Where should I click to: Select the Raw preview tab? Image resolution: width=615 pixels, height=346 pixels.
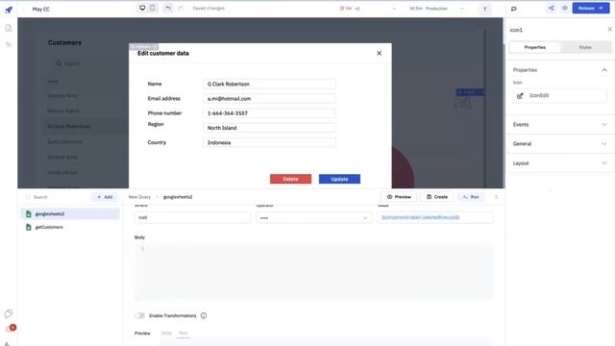184,334
